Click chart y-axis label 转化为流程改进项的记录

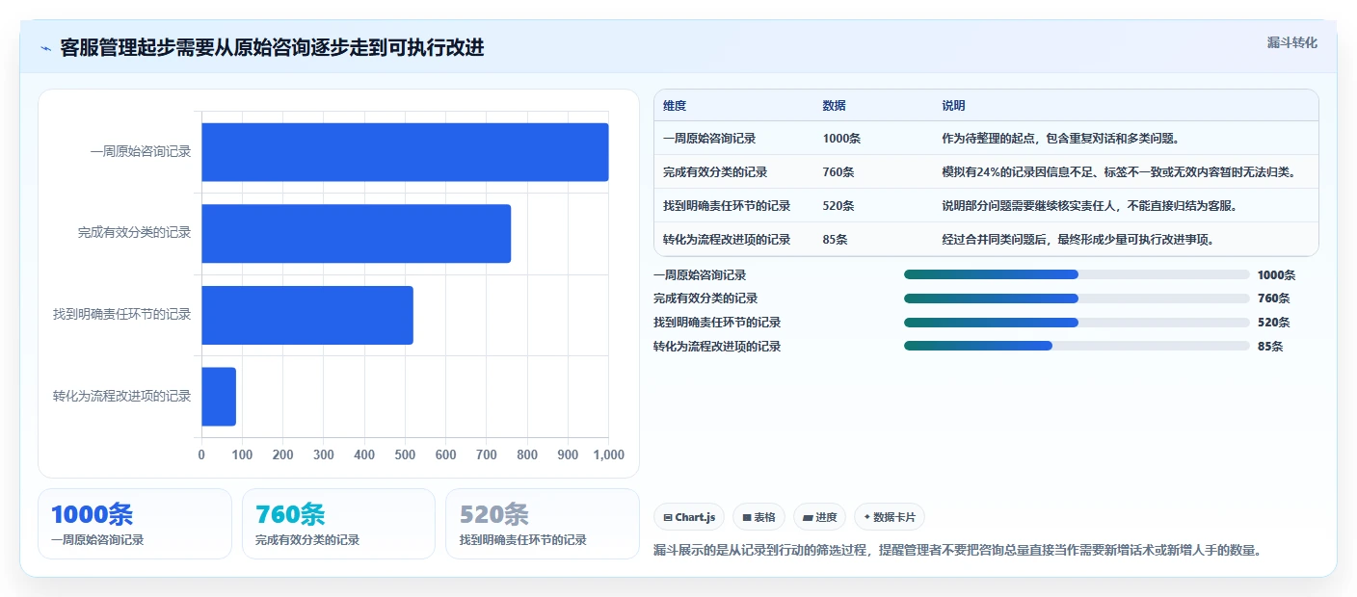(122, 397)
